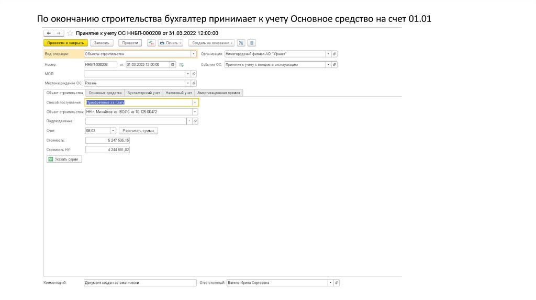This screenshot has width=536, height=300.
Task: Open the Событие ОС record with open icon
Action: tap(334, 64)
